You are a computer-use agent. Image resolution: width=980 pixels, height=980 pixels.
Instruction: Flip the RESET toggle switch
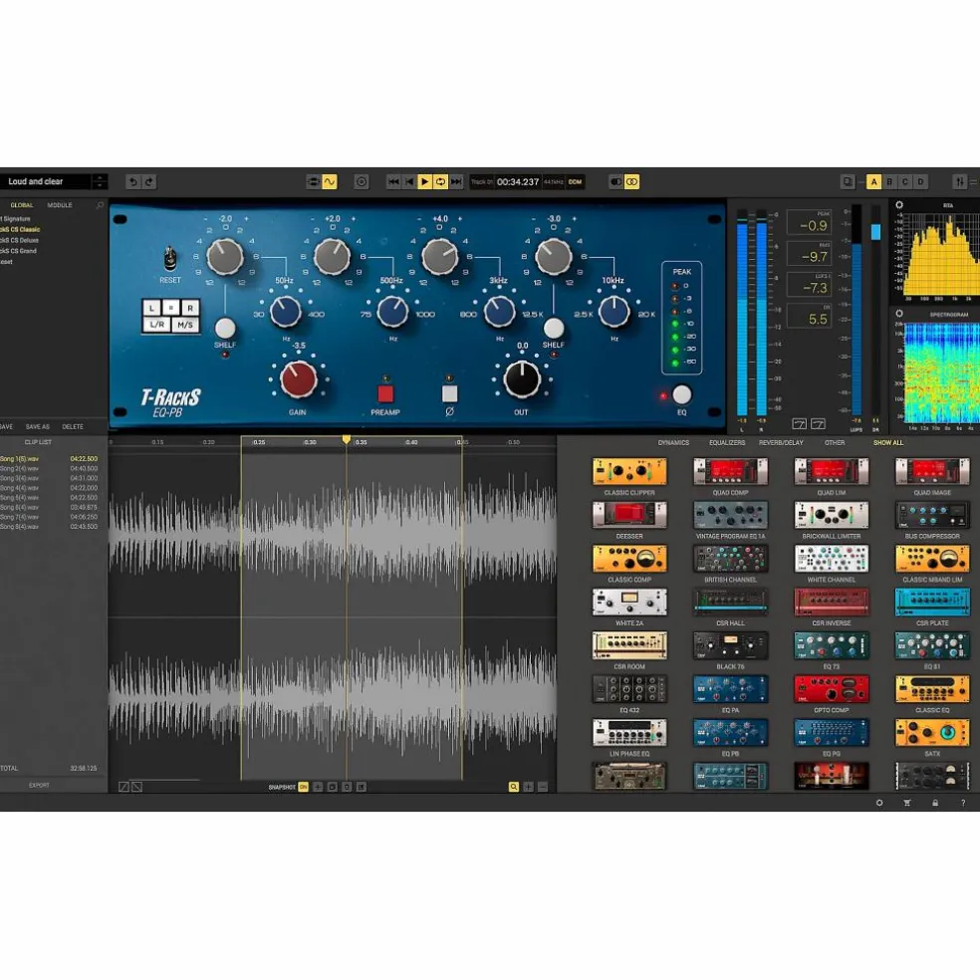click(x=169, y=258)
